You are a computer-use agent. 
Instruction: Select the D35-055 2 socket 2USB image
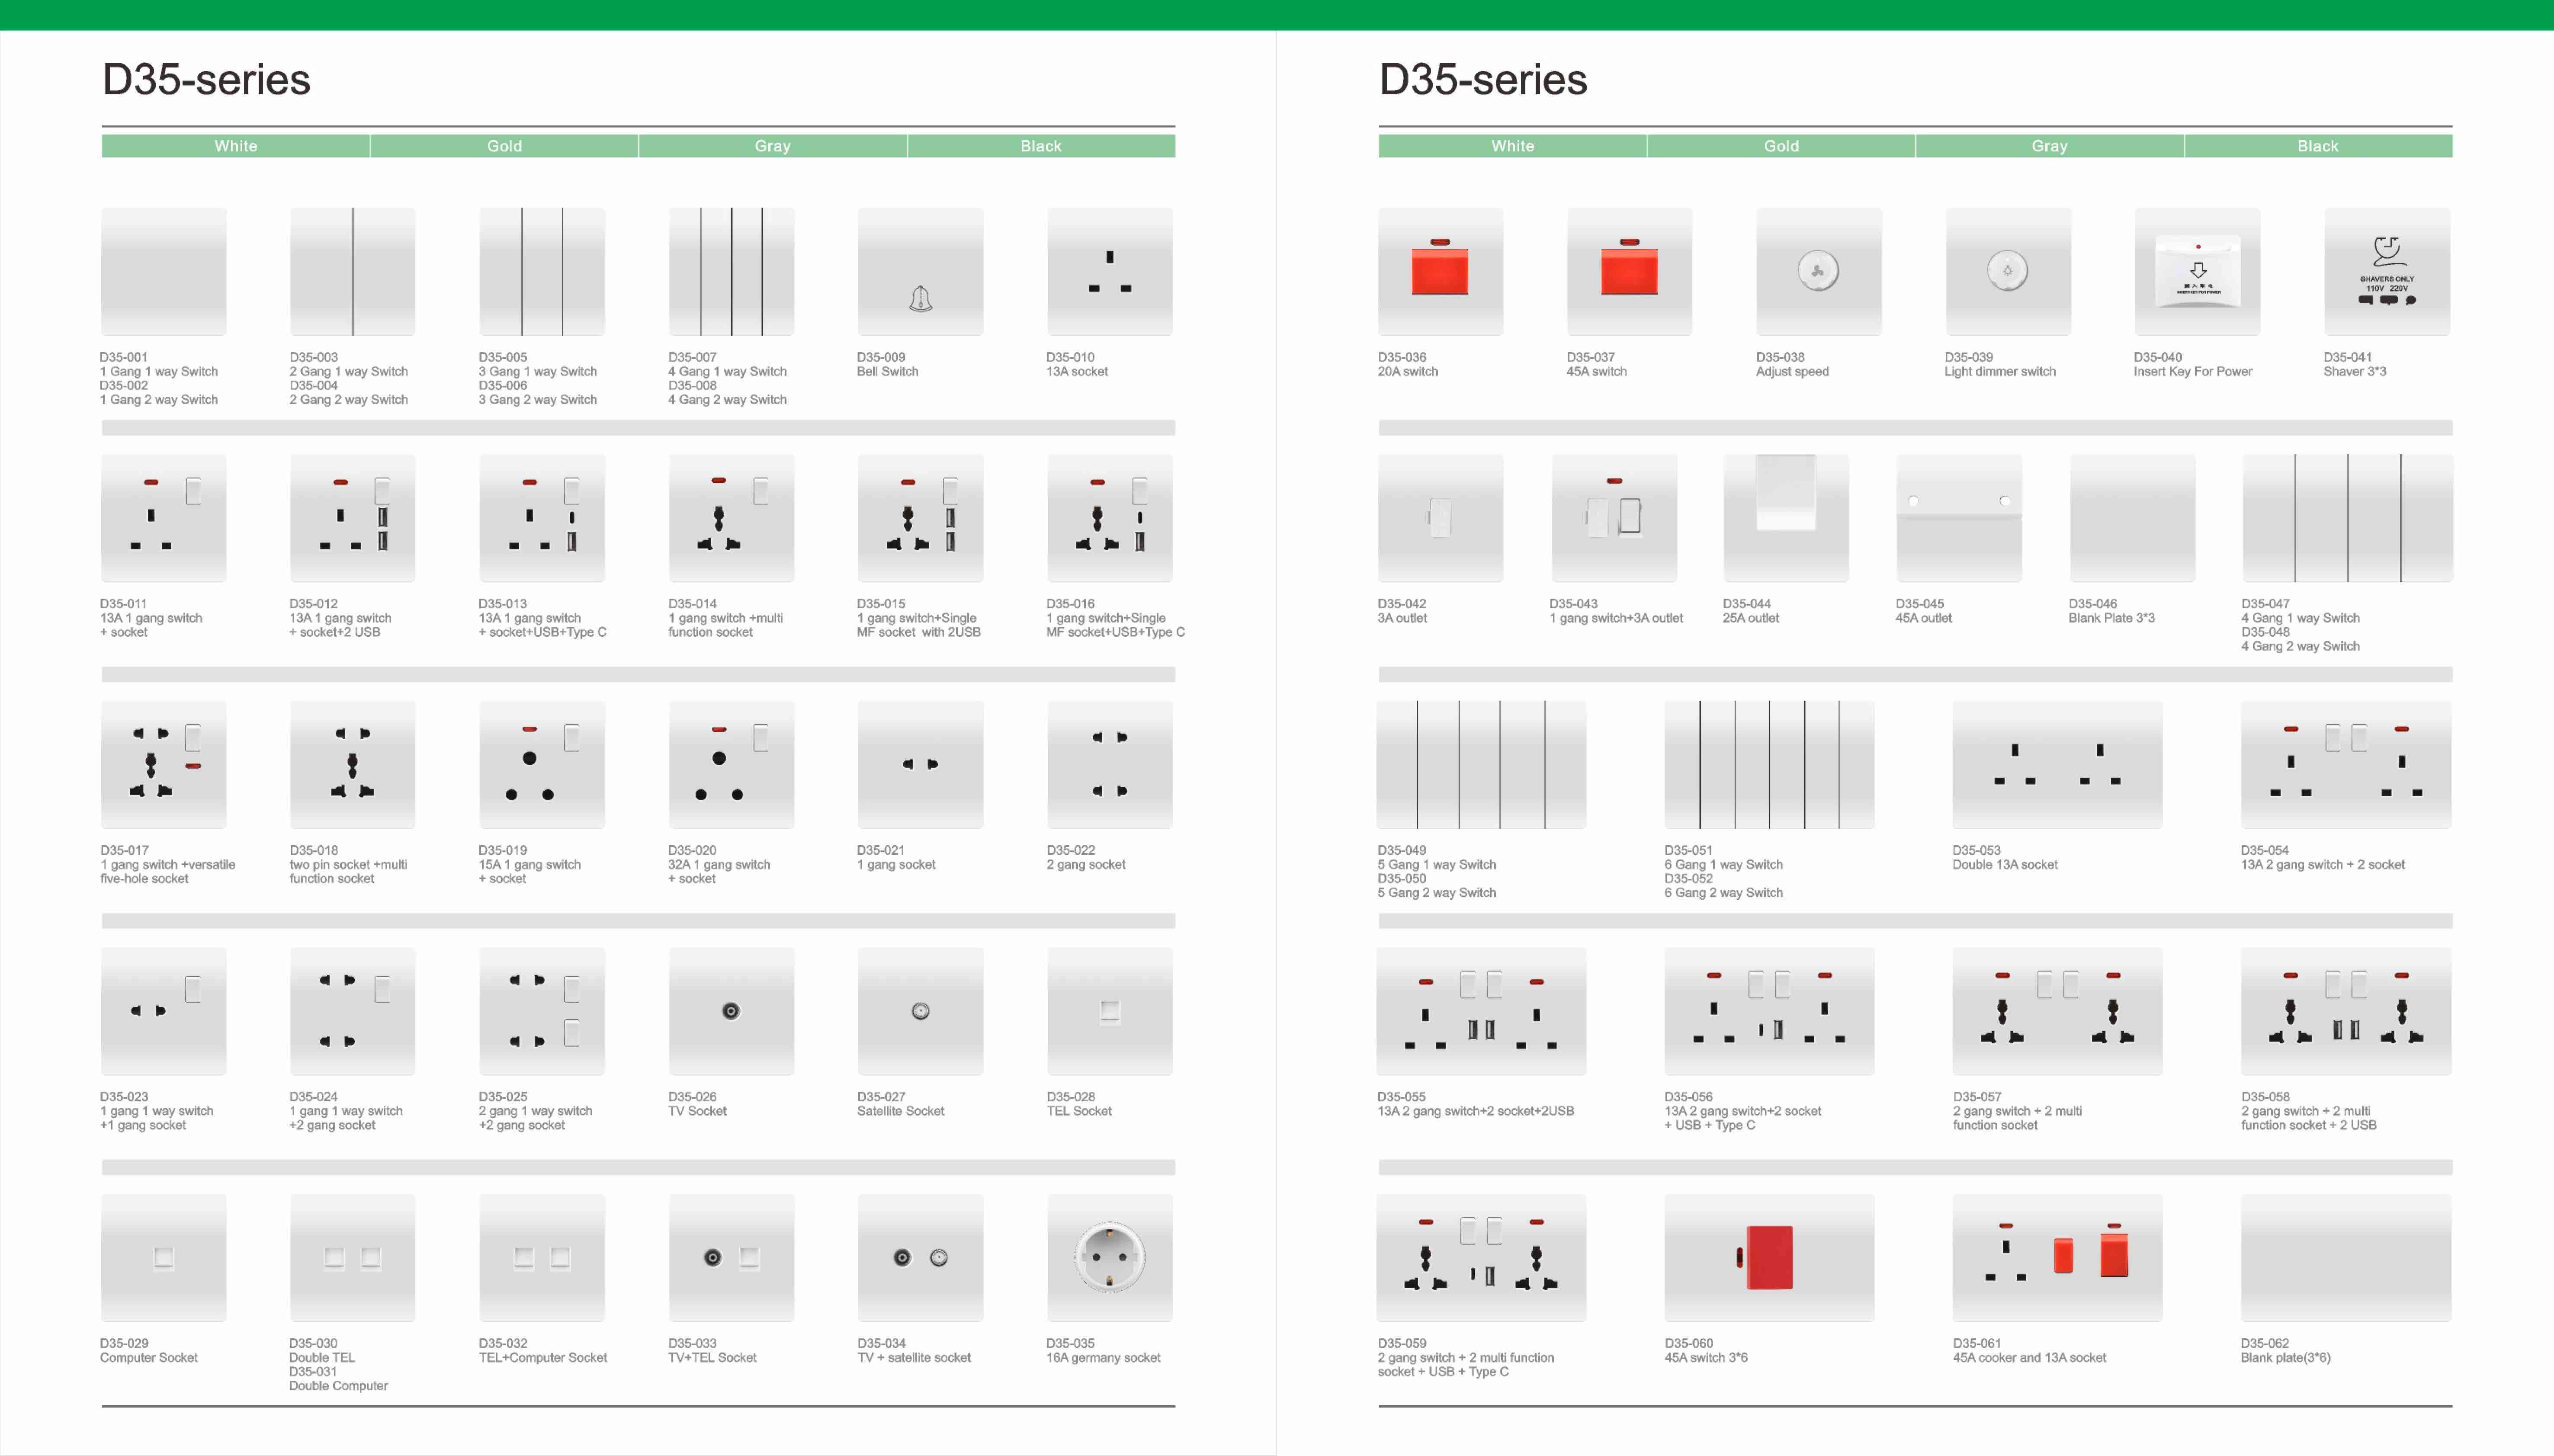tap(1481, 1011)
